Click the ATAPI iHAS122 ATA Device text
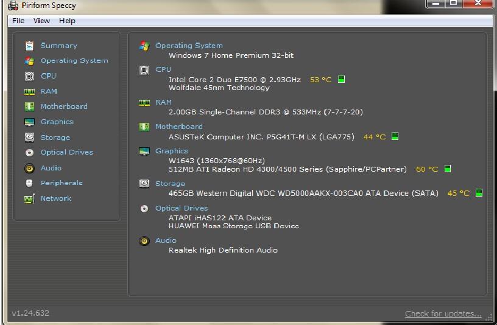 tap(220, 218)
